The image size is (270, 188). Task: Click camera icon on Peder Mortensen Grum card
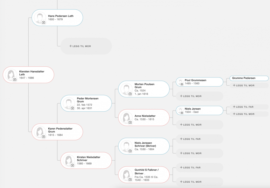click(x=72, y=108)
